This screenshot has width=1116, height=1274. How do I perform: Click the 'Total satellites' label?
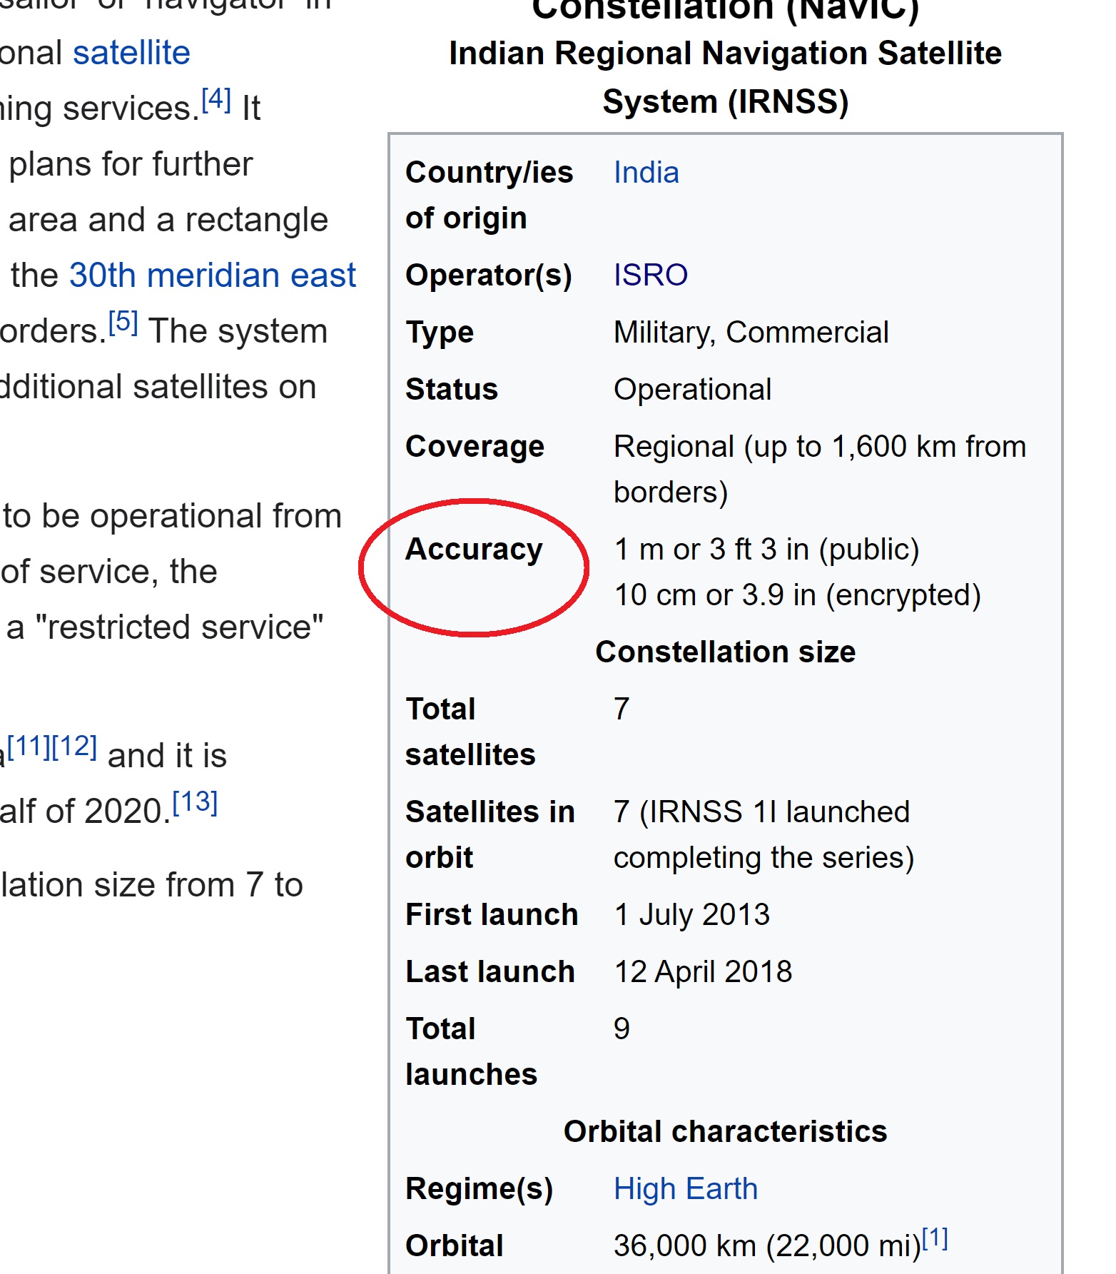[x=470, y=732]
